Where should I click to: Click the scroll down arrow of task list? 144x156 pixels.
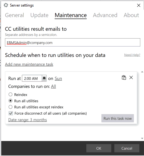[142, 138]
